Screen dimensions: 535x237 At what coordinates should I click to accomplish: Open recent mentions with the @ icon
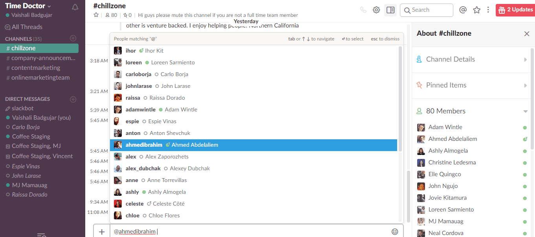(464, 10)
